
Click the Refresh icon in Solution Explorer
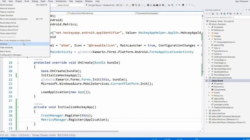(225, 14)
